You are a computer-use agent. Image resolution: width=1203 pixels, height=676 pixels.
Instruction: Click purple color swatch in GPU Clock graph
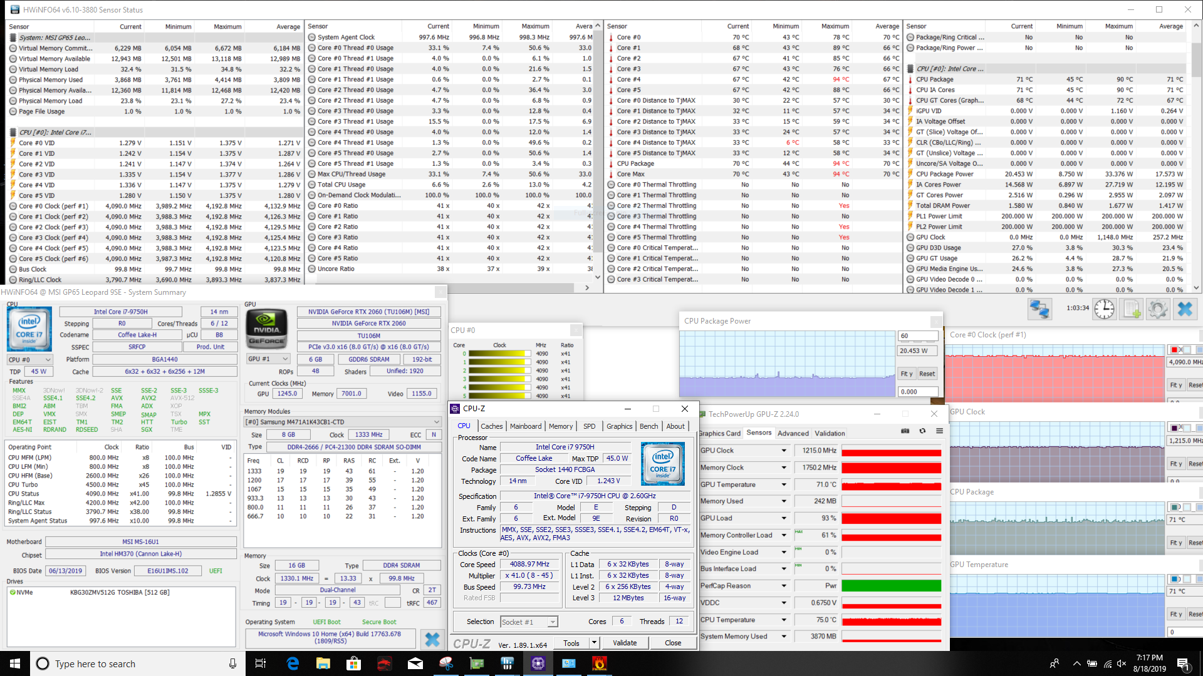click(x=1174, y=428)
